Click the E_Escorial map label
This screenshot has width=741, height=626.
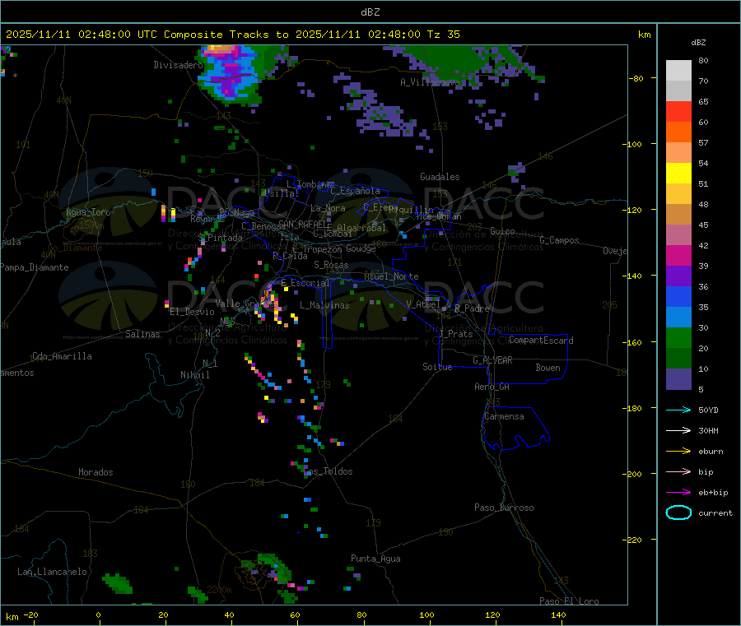coord(305,283)
